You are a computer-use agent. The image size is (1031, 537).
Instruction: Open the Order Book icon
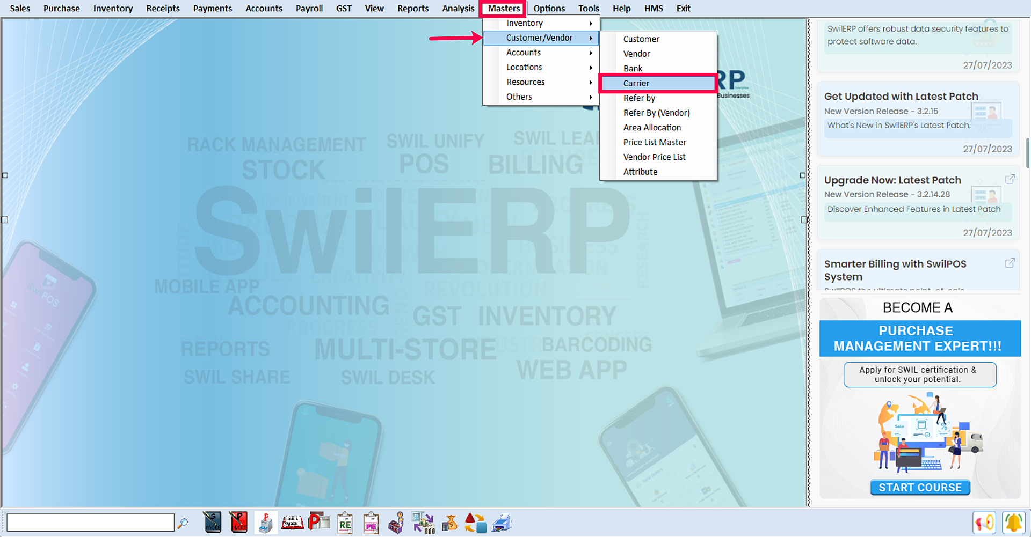point(292,523)
